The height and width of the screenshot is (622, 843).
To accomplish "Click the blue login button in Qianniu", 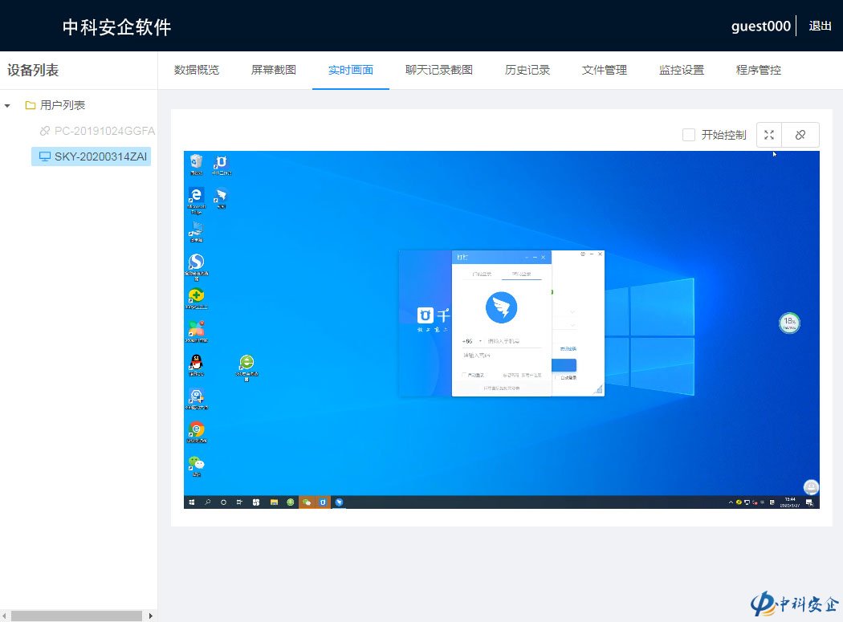I will 564,365.
